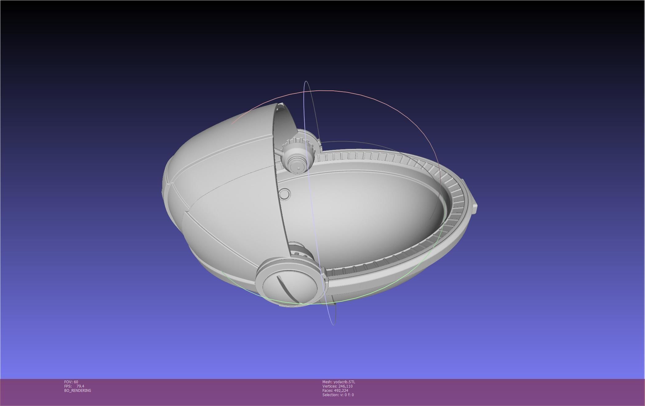645x406 pixels.
Task: Click the Mesh: yodacrib.STL label
Action: pos(339,382)
